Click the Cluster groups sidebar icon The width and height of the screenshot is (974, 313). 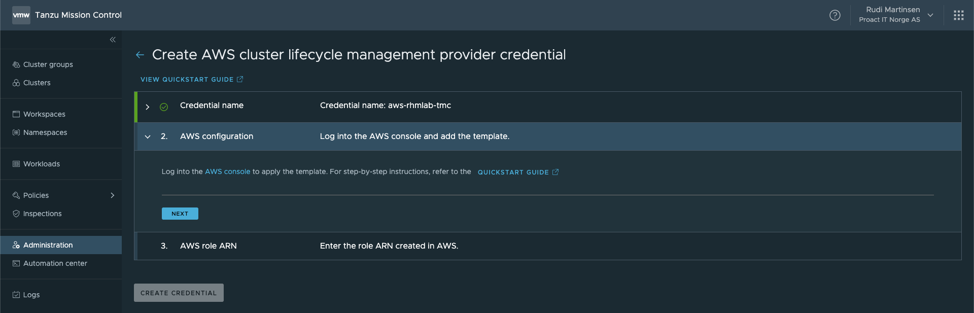click(x=16, y=64)
